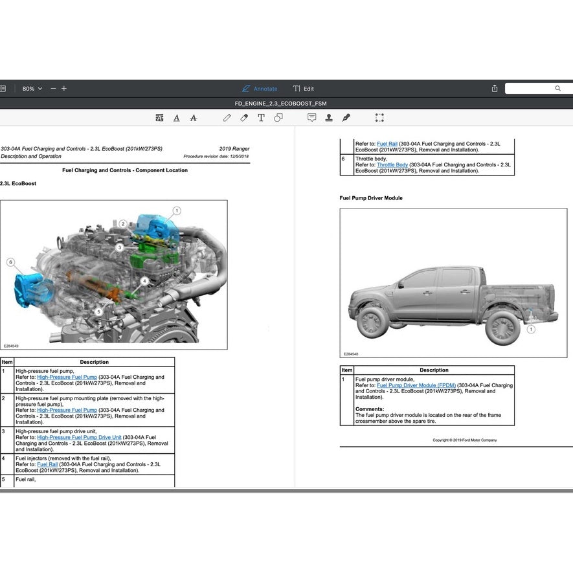Activate the rectangular selection tool
Viewport: 573px width, 573px height.
379,118
